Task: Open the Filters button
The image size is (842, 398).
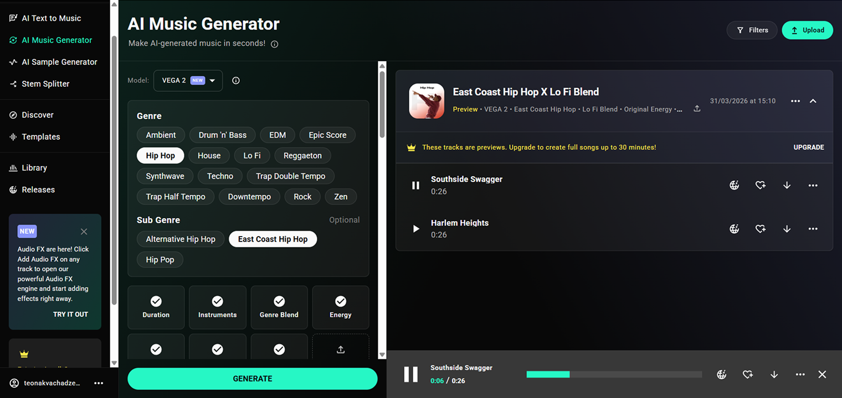Action: click(x=752, y=30)
